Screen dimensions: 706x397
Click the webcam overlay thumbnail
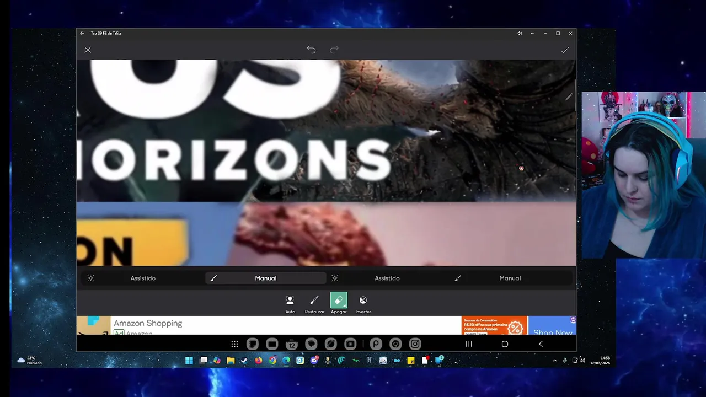pos(643,175)
